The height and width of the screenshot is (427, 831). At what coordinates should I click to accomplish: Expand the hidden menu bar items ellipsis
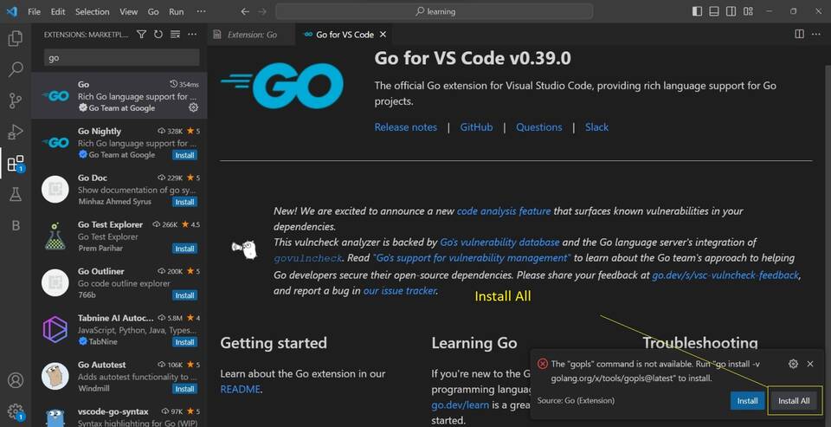pos(201,12)
